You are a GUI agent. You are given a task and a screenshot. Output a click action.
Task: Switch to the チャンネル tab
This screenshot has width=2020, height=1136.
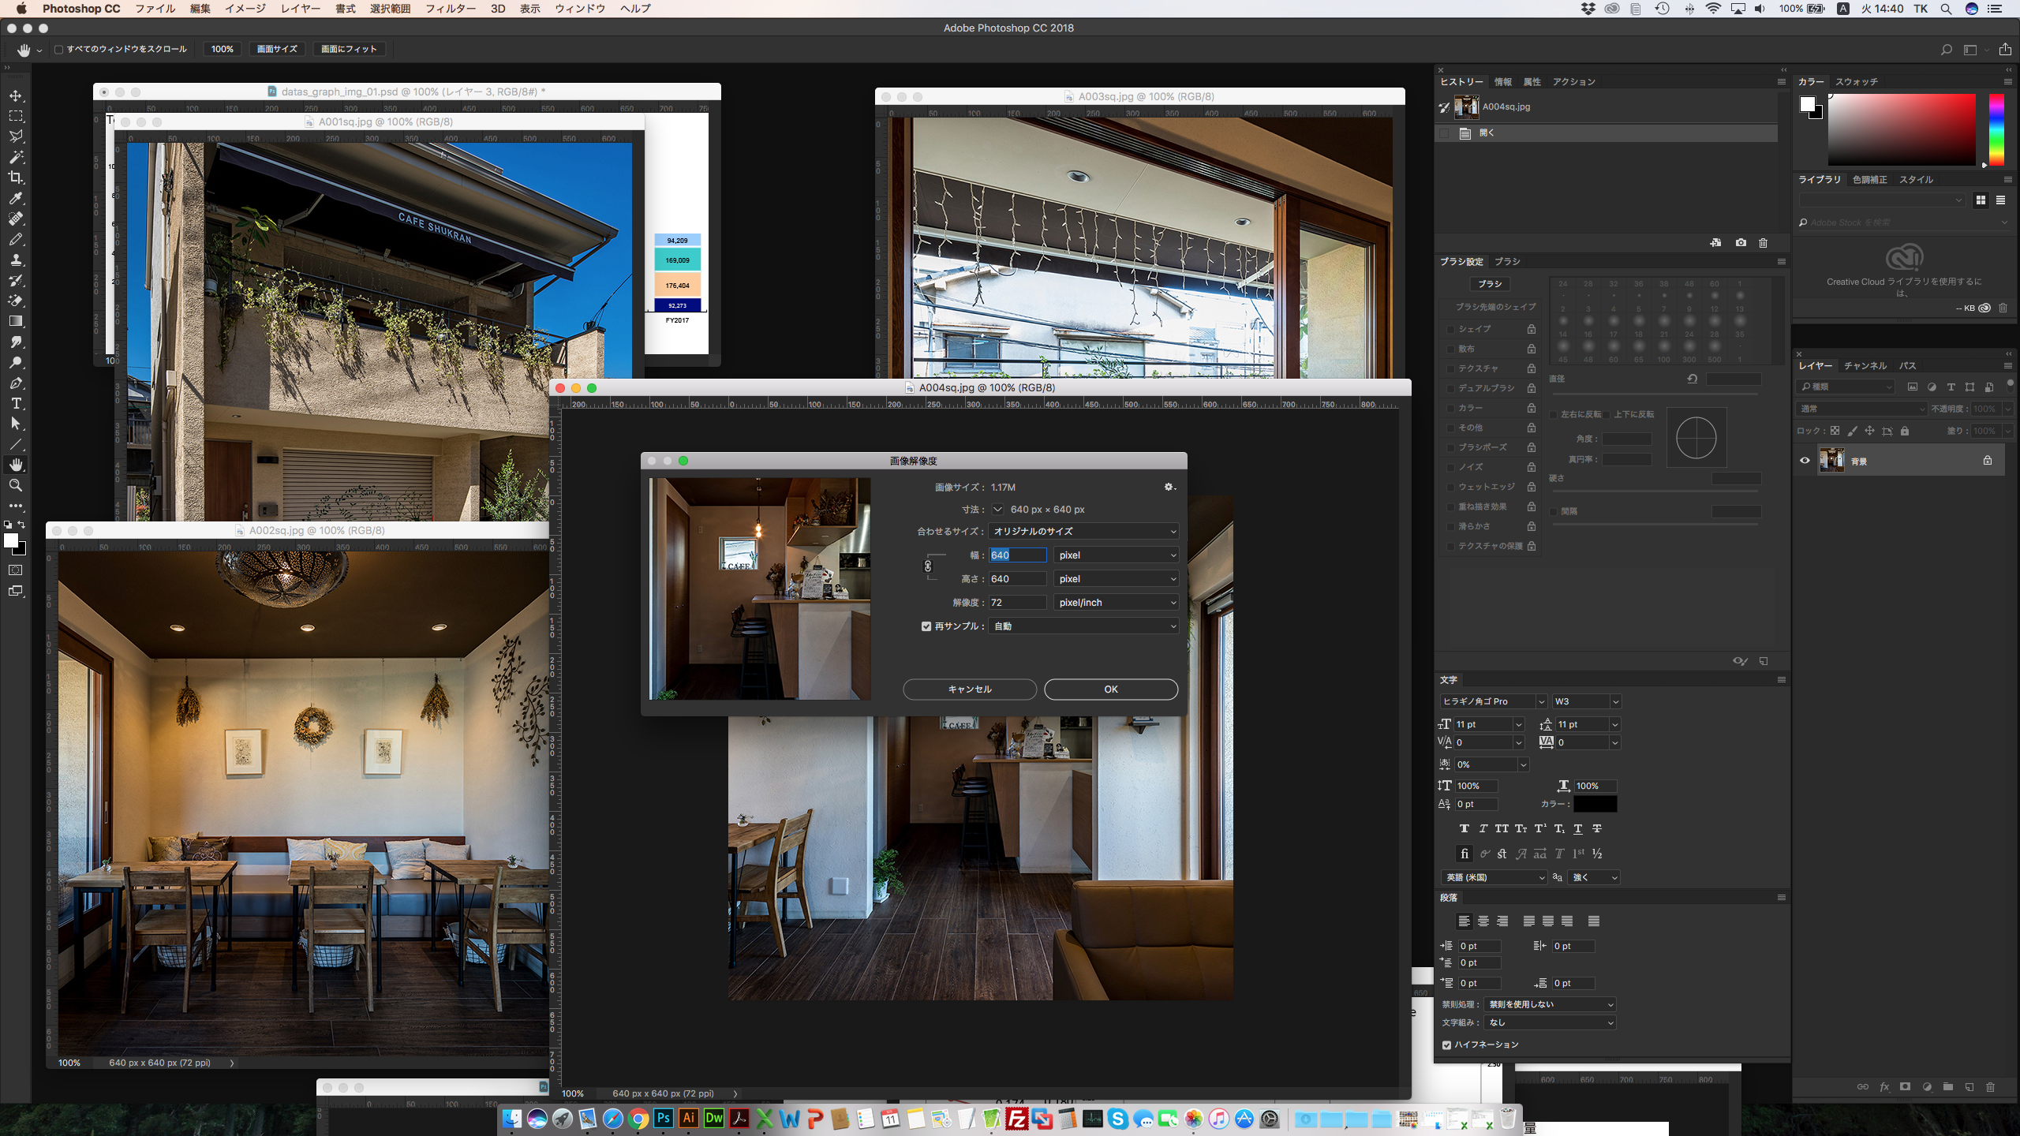pyautogui.click(x=1865, y=366)
